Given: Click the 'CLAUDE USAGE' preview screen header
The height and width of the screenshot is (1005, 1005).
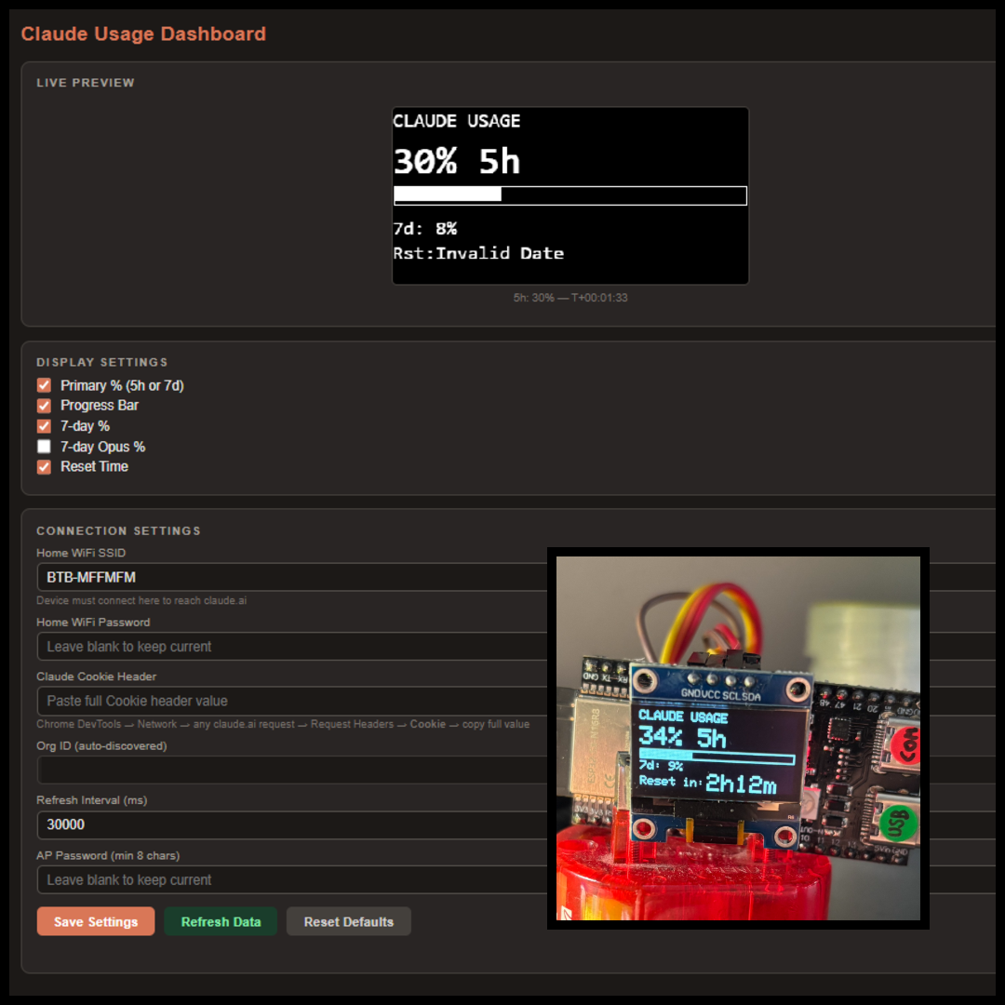Looking at the screenshot, I should [456, 121].
